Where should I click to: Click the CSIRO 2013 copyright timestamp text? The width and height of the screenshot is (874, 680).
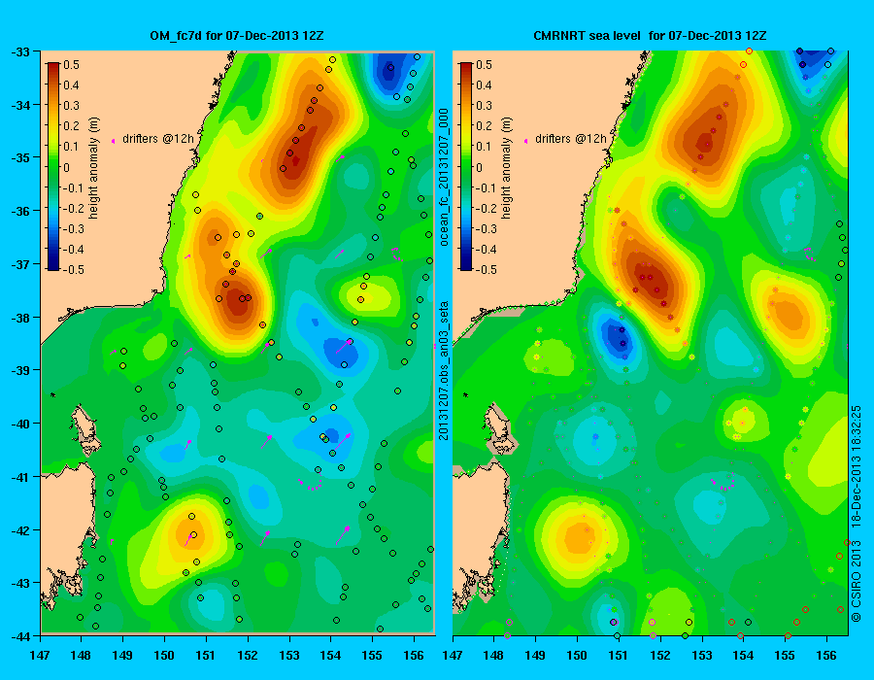point(857,513)
